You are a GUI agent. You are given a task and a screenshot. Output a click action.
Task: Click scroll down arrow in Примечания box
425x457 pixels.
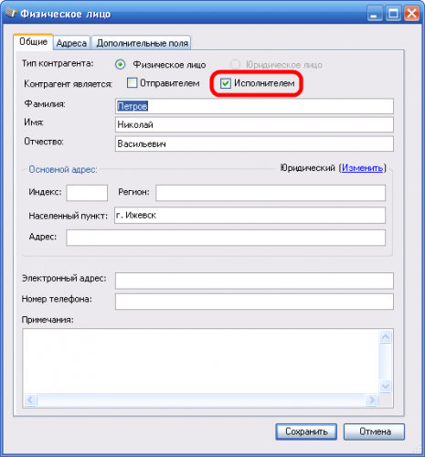point(386,387)
